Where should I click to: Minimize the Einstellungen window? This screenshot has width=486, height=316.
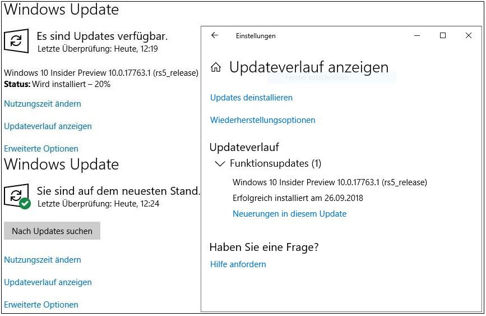[418, 35]
